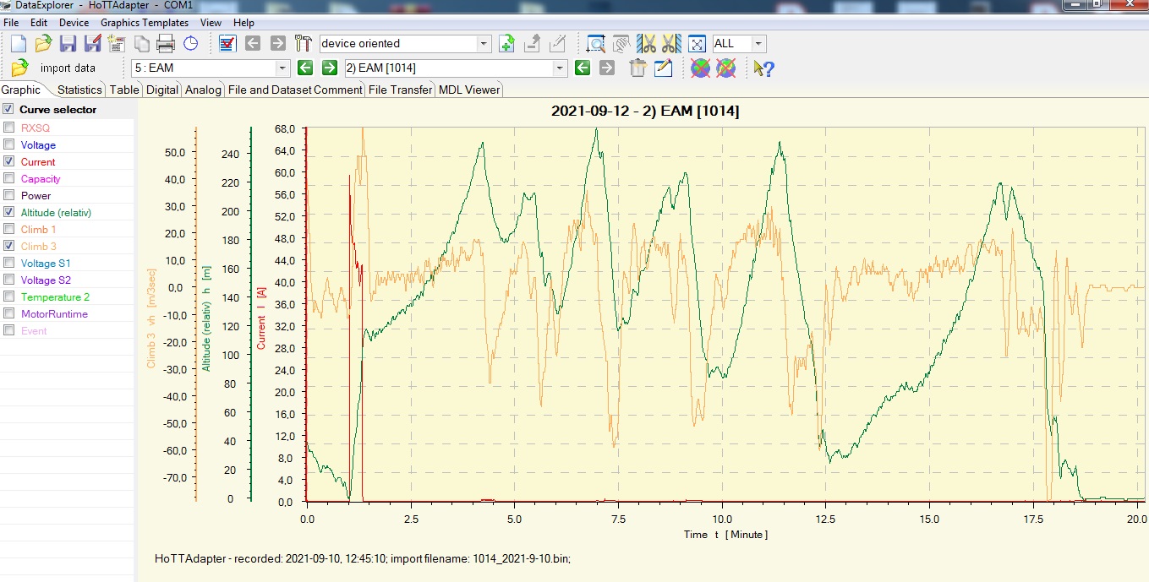Open the device oriented dropdown

(484, 44)
